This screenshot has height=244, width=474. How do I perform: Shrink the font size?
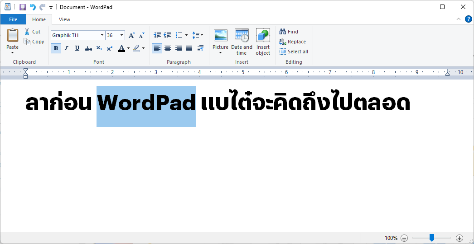[141, 35]
